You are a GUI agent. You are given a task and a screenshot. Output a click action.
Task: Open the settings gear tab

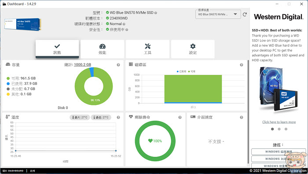[x=193, y=49]
